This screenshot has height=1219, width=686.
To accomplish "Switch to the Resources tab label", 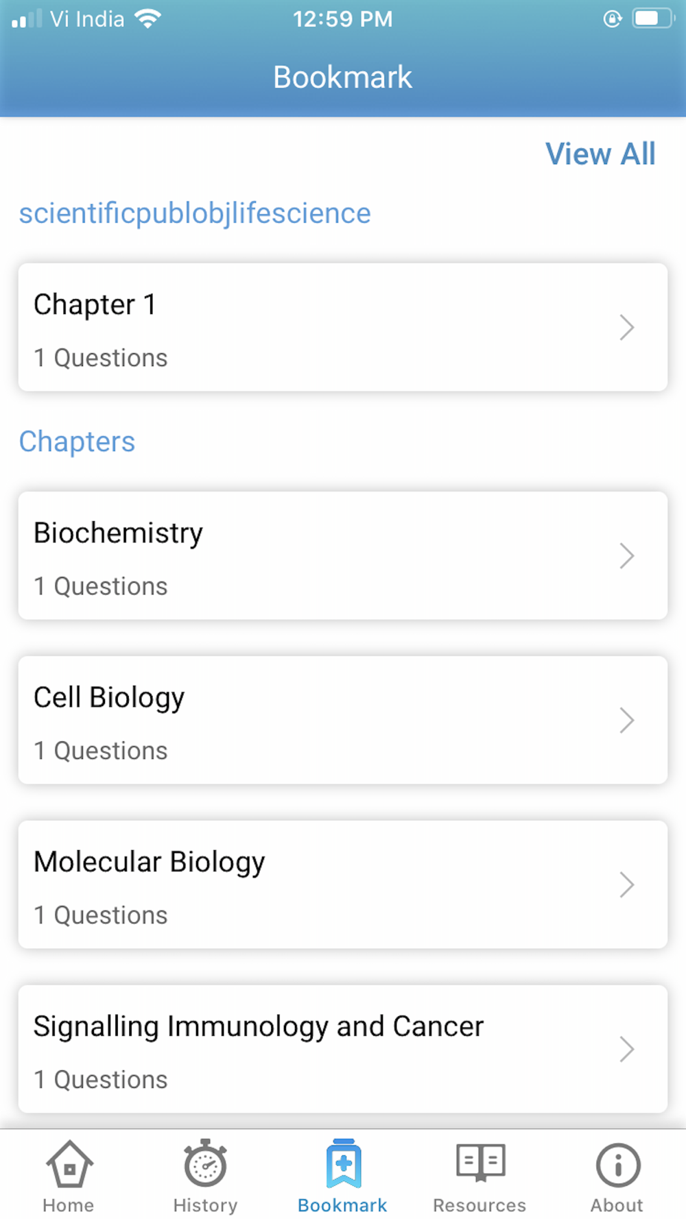I will (480, 1205).
